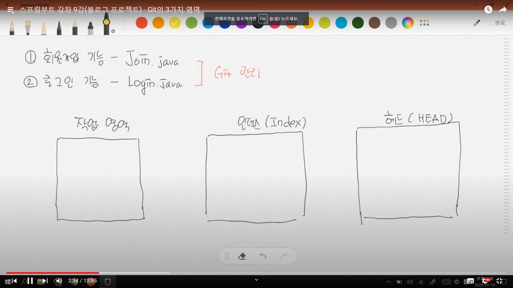Image resolution: width=513 pixels, height=288 pixels.
Task: Click the redo arrow
Action: pos(284,256)
